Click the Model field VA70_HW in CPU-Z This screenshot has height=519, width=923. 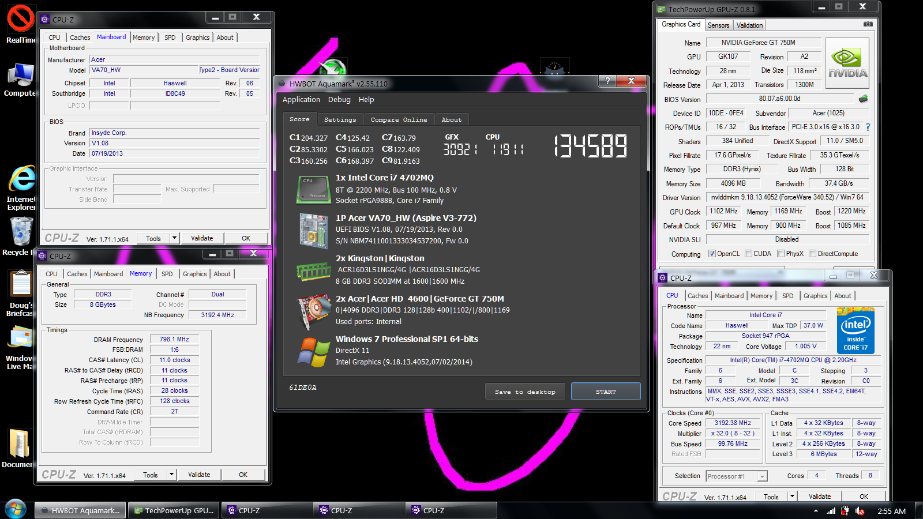click(x=144, y=70)
